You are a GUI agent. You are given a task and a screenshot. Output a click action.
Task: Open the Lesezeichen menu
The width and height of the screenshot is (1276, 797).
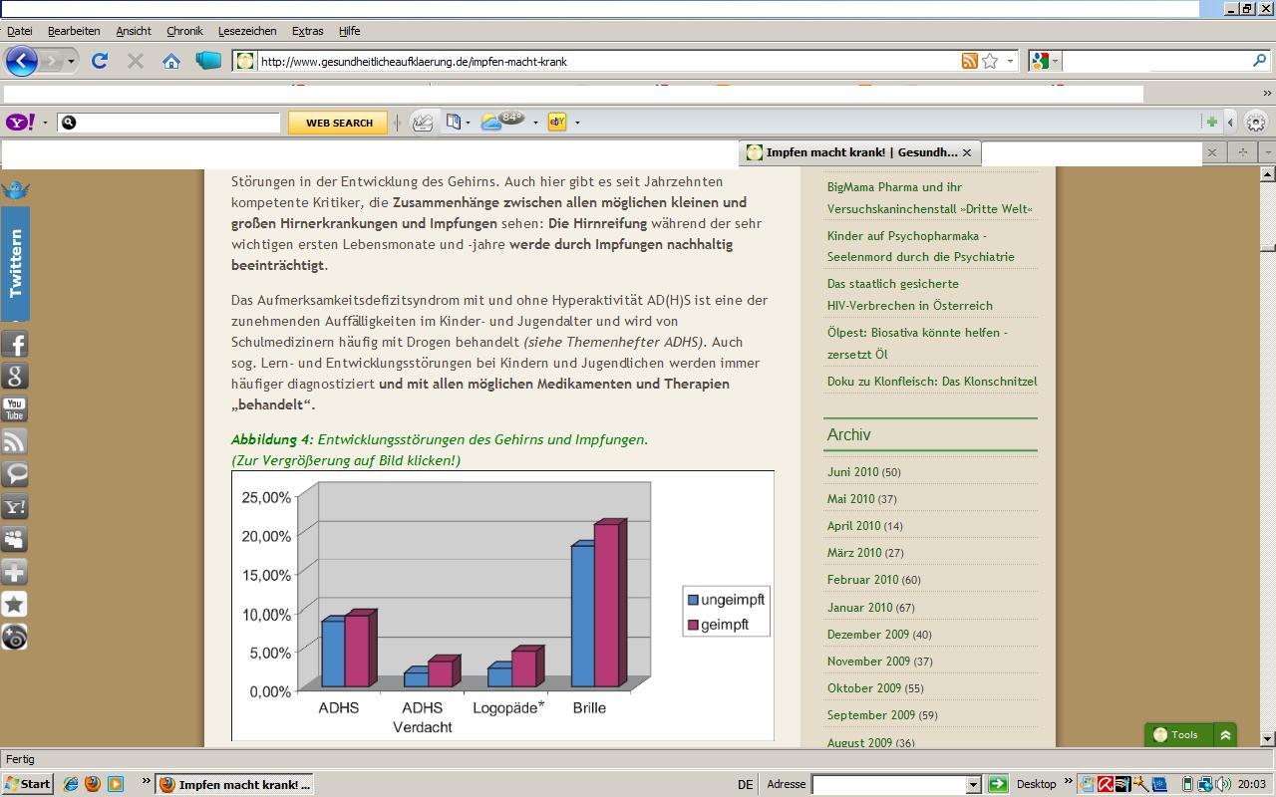click(247, 31)
